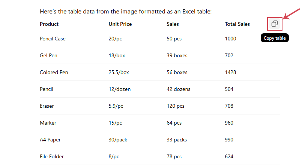This screenshot has width=308, height=165.
Task: Click the Colored Pen product cell
Action: pos(54,72)
